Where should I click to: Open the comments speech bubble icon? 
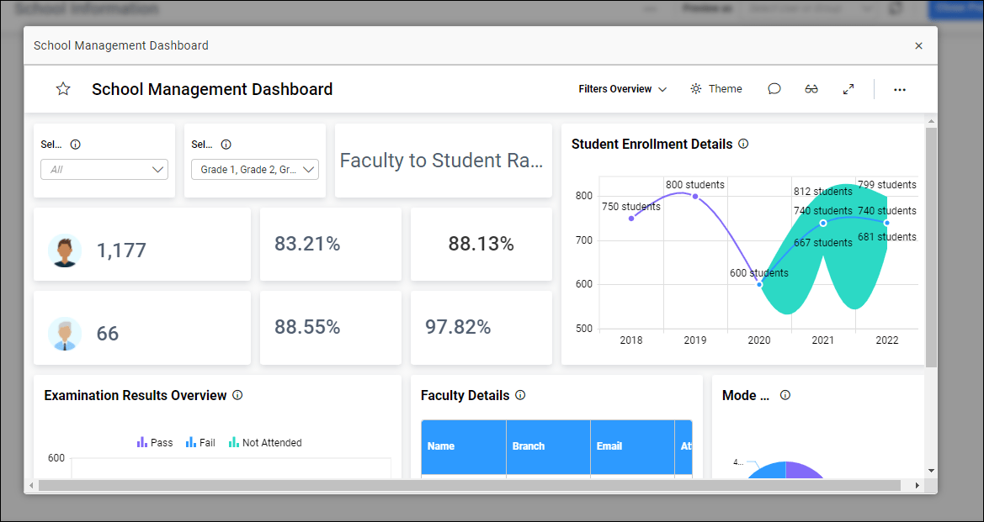(x=774, y=89)
